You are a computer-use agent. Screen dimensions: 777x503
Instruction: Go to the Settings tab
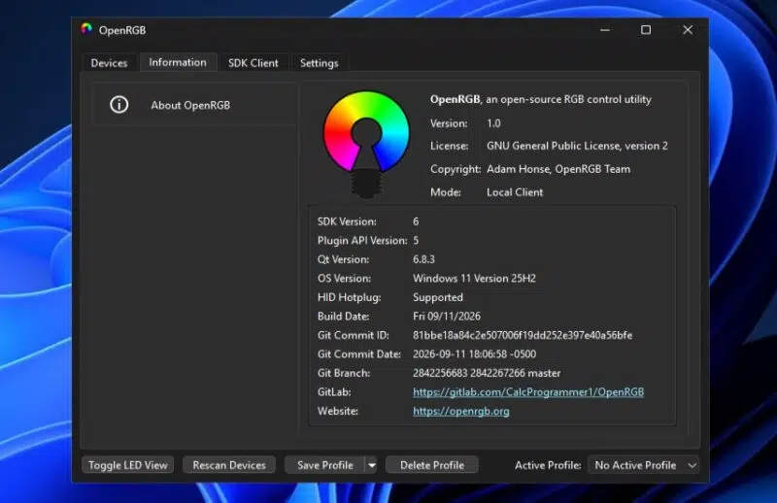(320, 63)
